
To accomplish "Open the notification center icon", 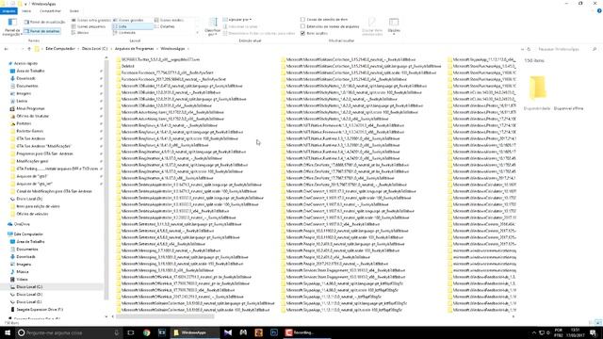I will (x=594, y=332).
